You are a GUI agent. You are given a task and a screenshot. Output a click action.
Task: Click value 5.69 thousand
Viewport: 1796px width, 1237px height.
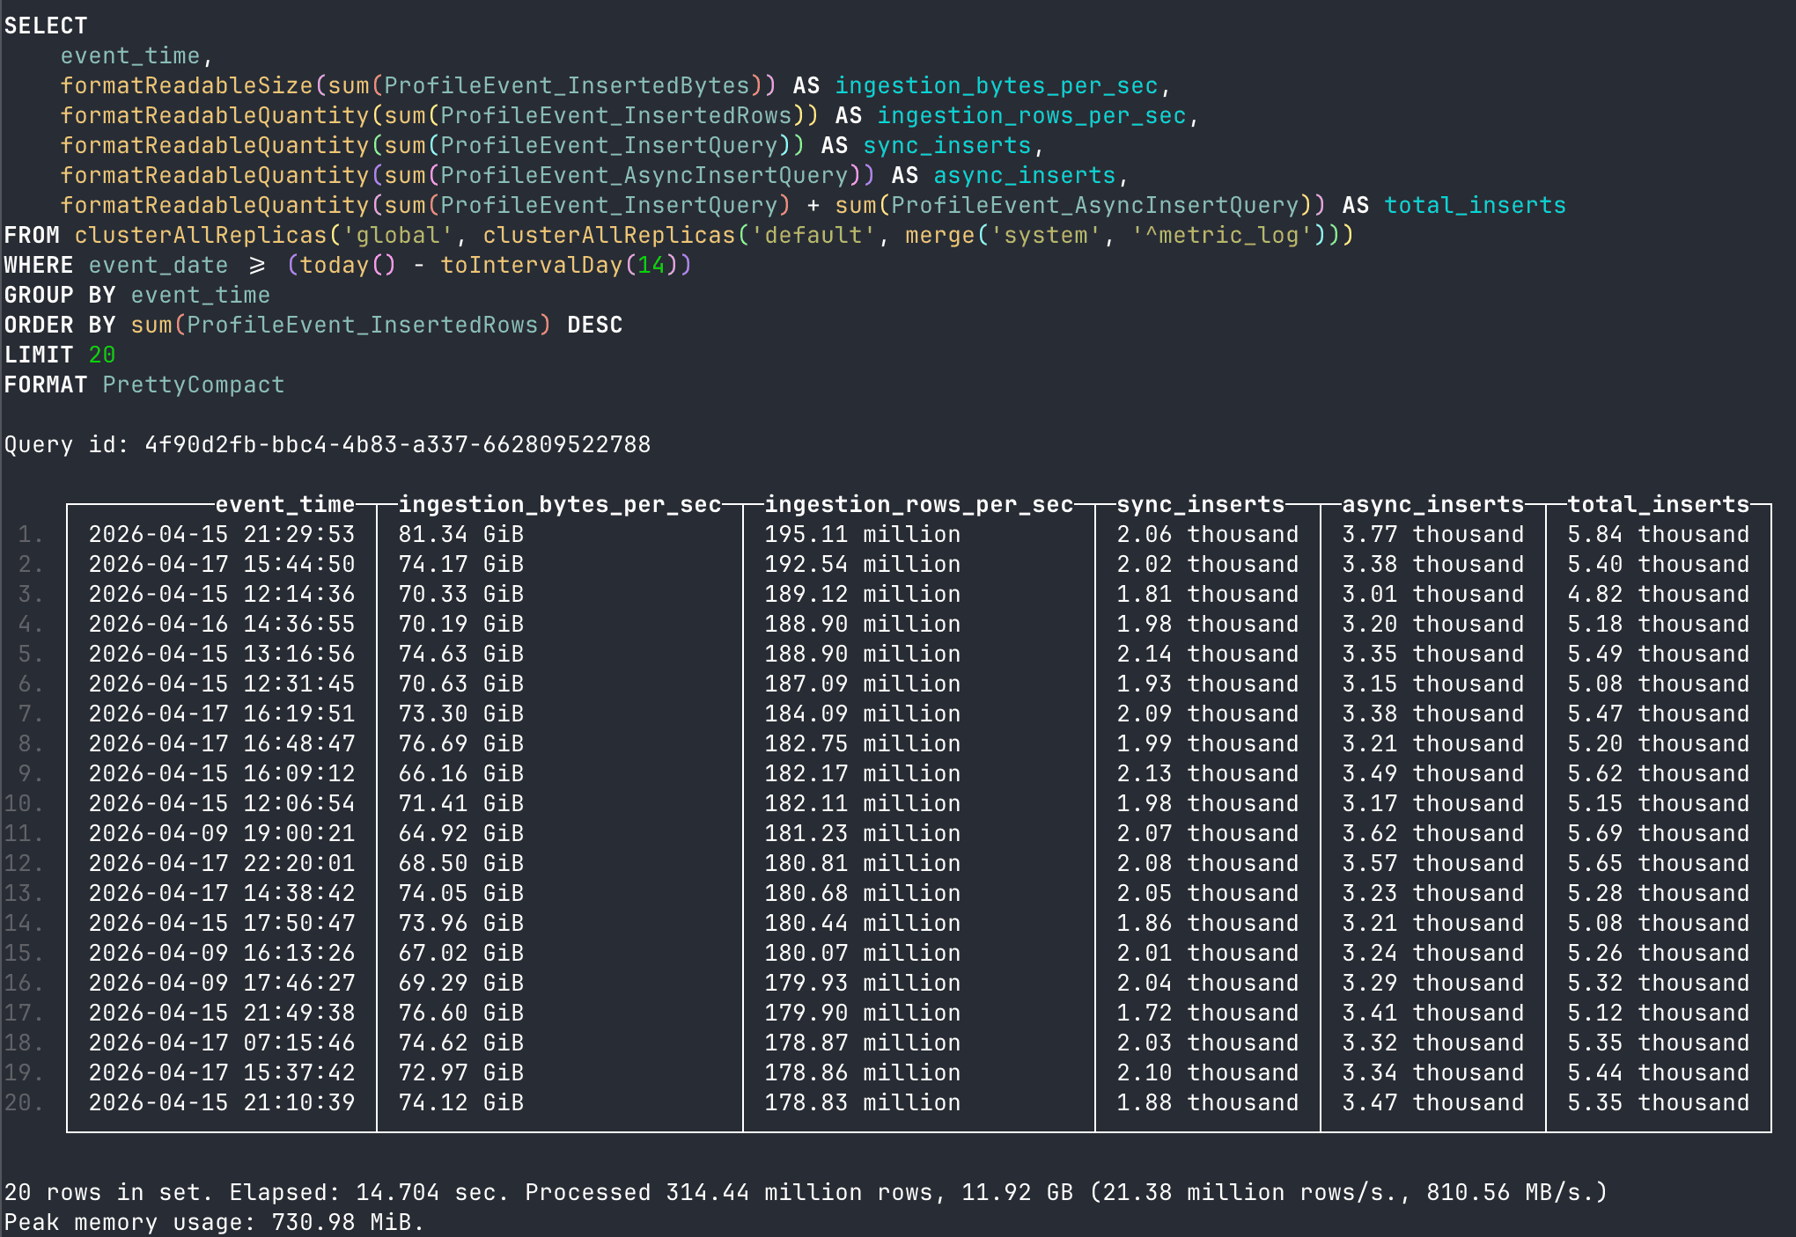[x=1659, y=833]
